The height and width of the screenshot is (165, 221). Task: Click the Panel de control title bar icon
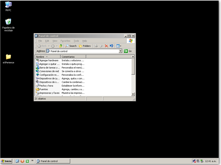(36, 36)
